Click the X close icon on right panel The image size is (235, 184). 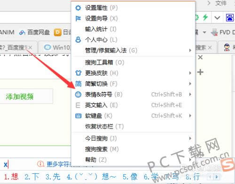click(200, 57)
